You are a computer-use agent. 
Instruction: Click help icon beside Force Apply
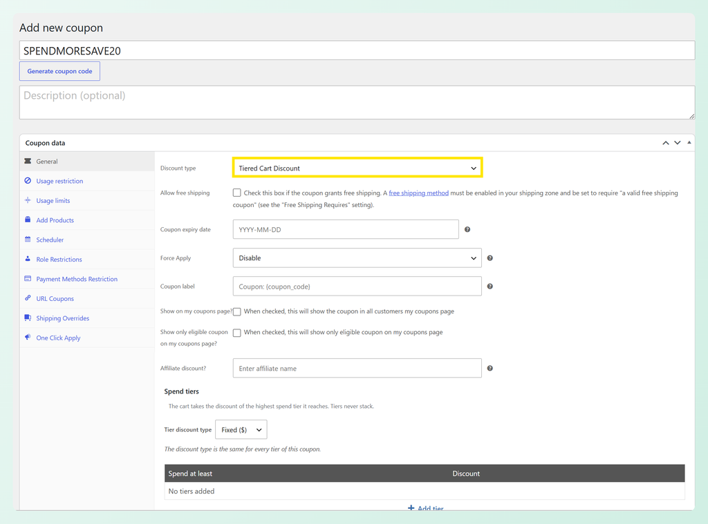tap(490, 258)
